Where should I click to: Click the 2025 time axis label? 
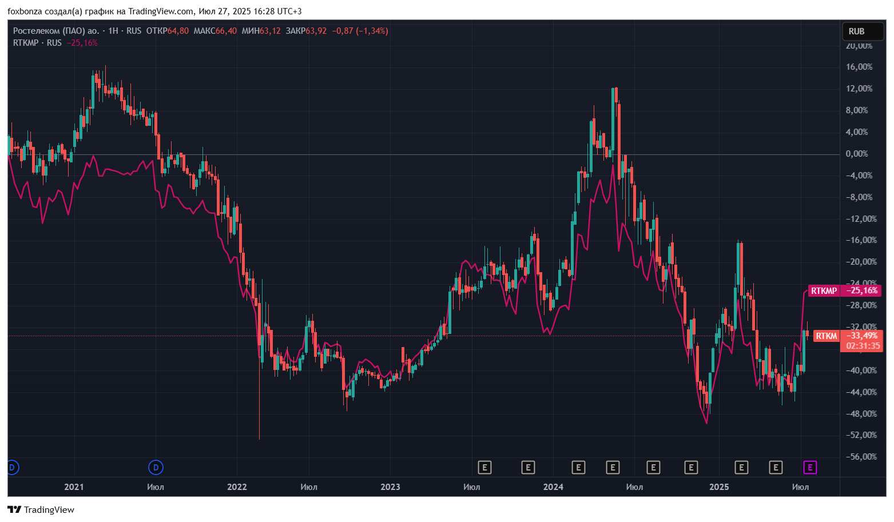coord(719,487)
